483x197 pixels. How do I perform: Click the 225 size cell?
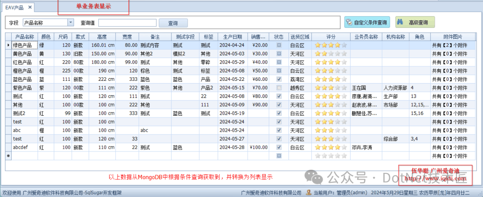[x=63, y=71]
